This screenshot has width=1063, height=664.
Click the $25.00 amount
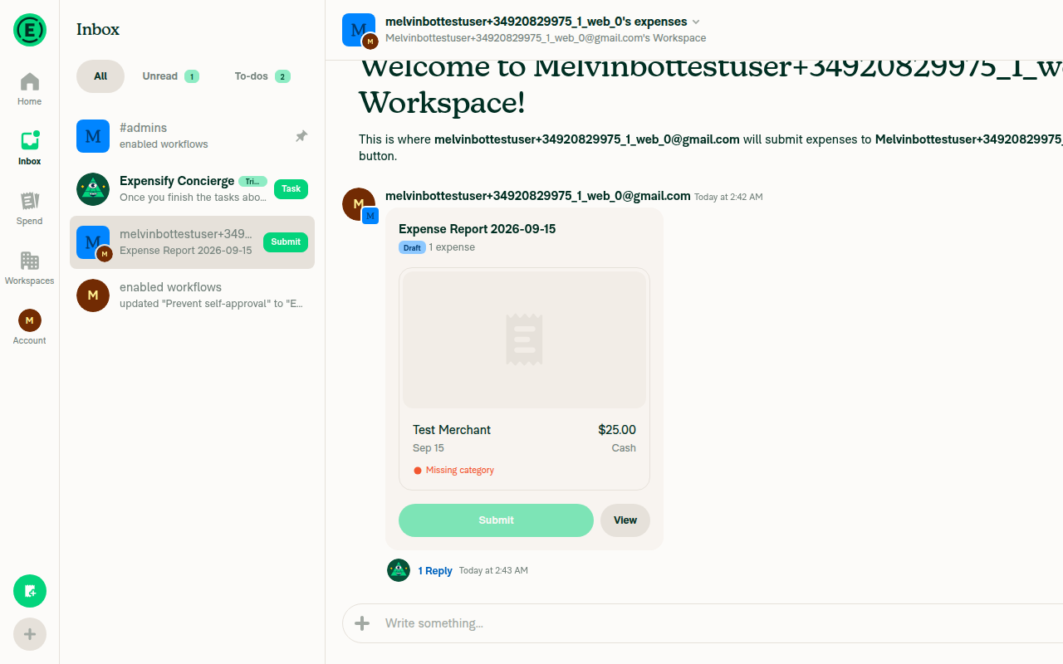point(617,430)
